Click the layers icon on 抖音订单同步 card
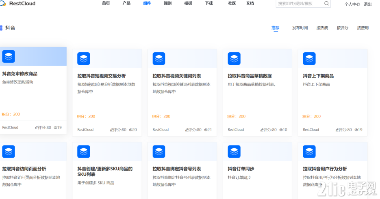Viewport: 380px width, 199px height. click(234, 152)
